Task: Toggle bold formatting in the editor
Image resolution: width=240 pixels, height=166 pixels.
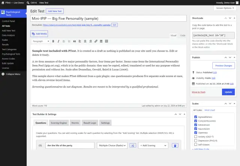Action: coord(53,41)
